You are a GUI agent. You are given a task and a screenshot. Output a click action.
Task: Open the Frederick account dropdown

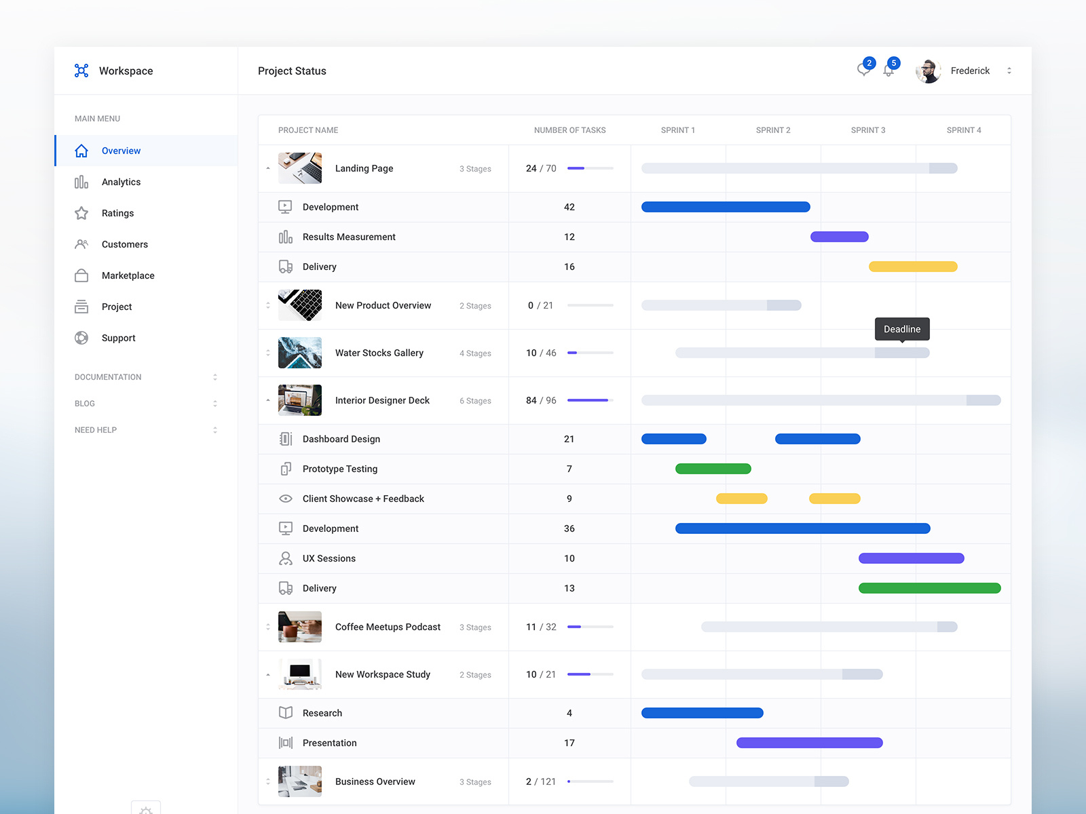pos(1009,71)
